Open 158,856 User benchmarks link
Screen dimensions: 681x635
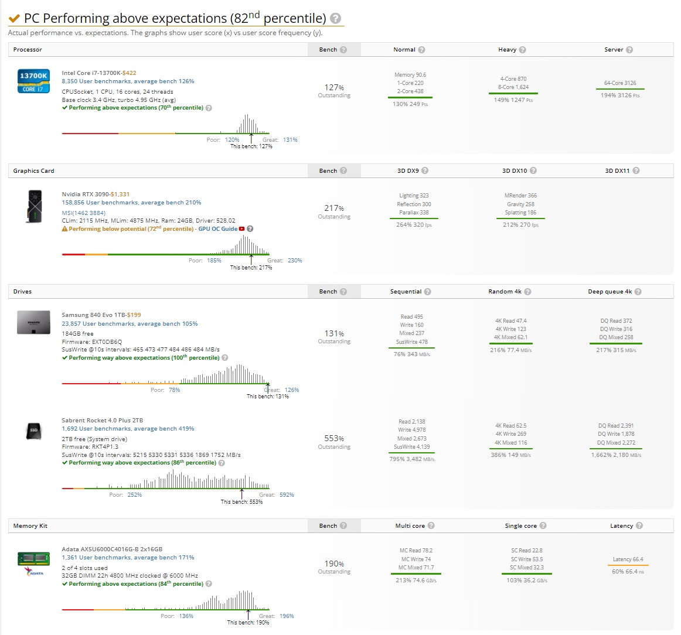coord(132,202)
